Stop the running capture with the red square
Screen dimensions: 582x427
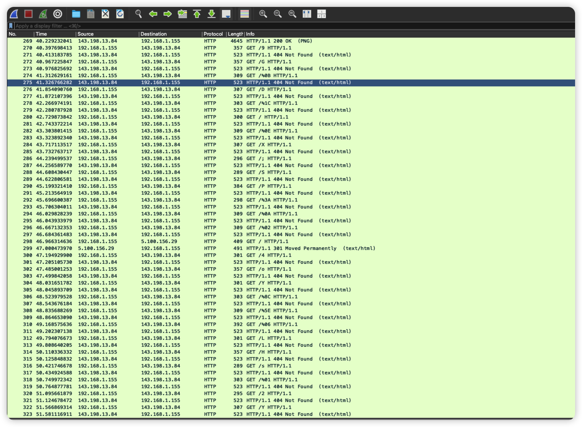[x=28, y=14]
